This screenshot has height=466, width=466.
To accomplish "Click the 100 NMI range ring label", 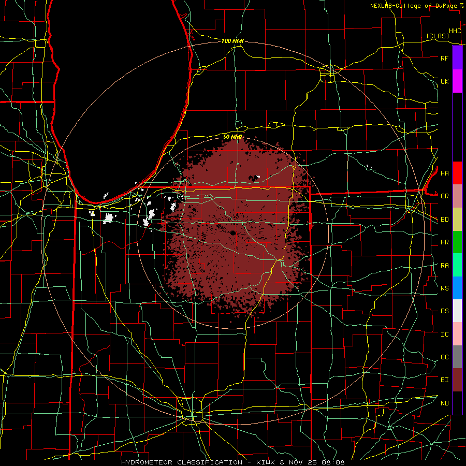I will pyautogui.click(x=232, y=41).
